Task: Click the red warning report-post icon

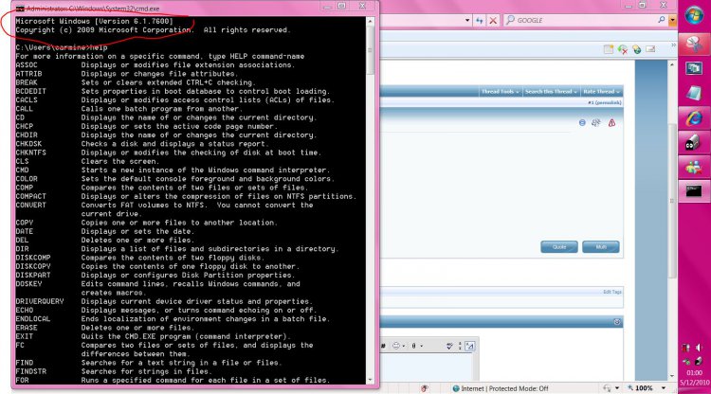Action: (x=611, y=123)
